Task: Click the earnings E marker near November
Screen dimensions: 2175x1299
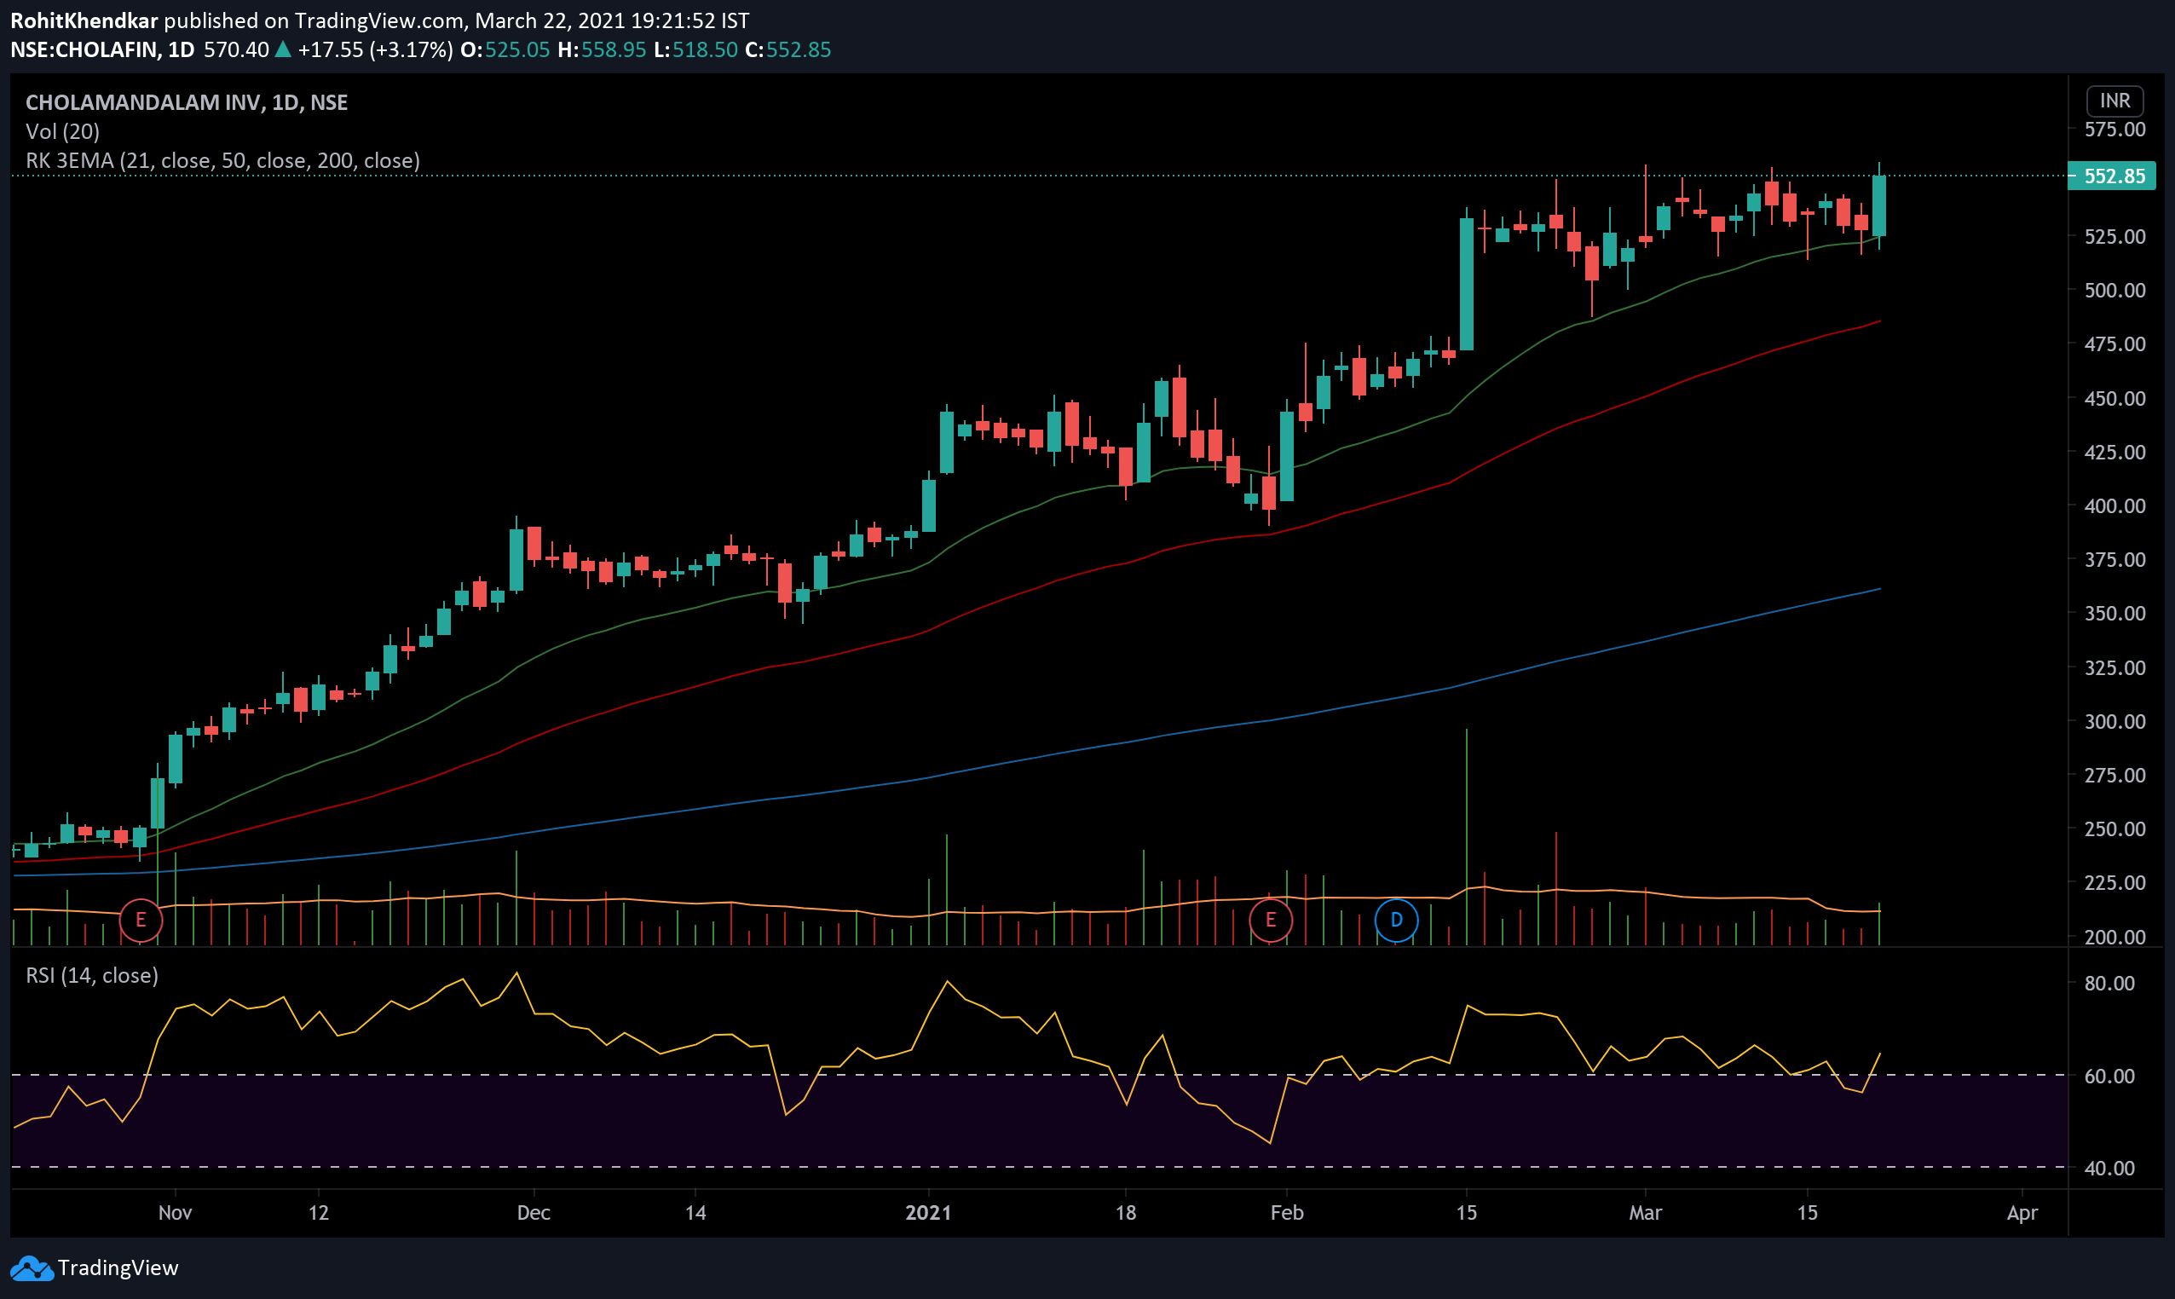Action: coord(141,920)
